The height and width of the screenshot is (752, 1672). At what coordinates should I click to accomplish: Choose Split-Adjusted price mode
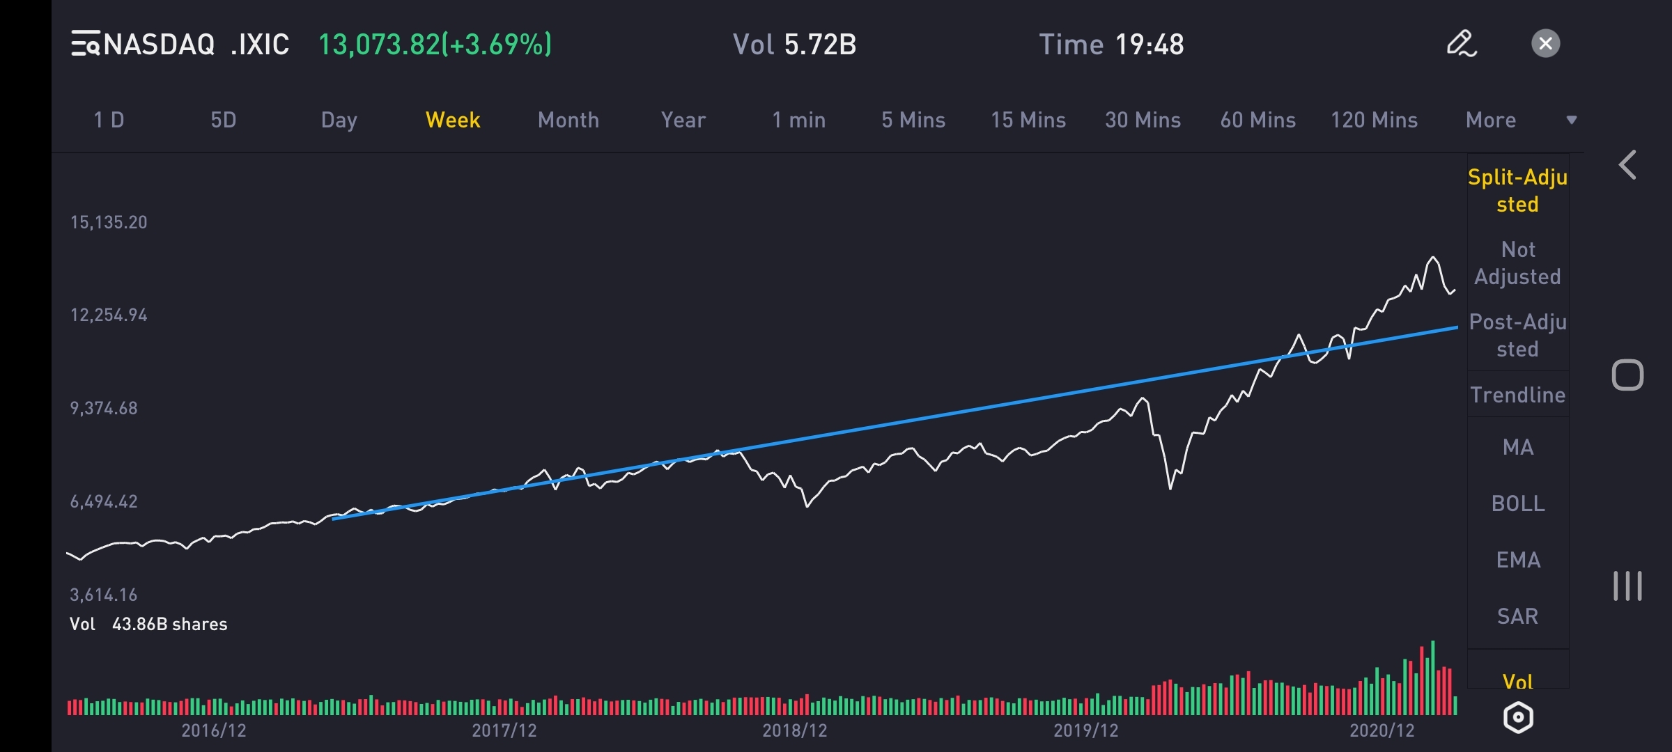point(1518,191)
